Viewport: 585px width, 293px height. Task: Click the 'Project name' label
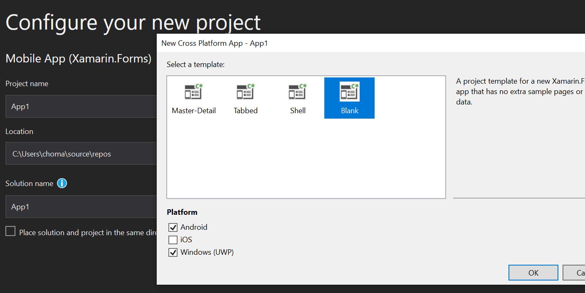tap(27, 84)
